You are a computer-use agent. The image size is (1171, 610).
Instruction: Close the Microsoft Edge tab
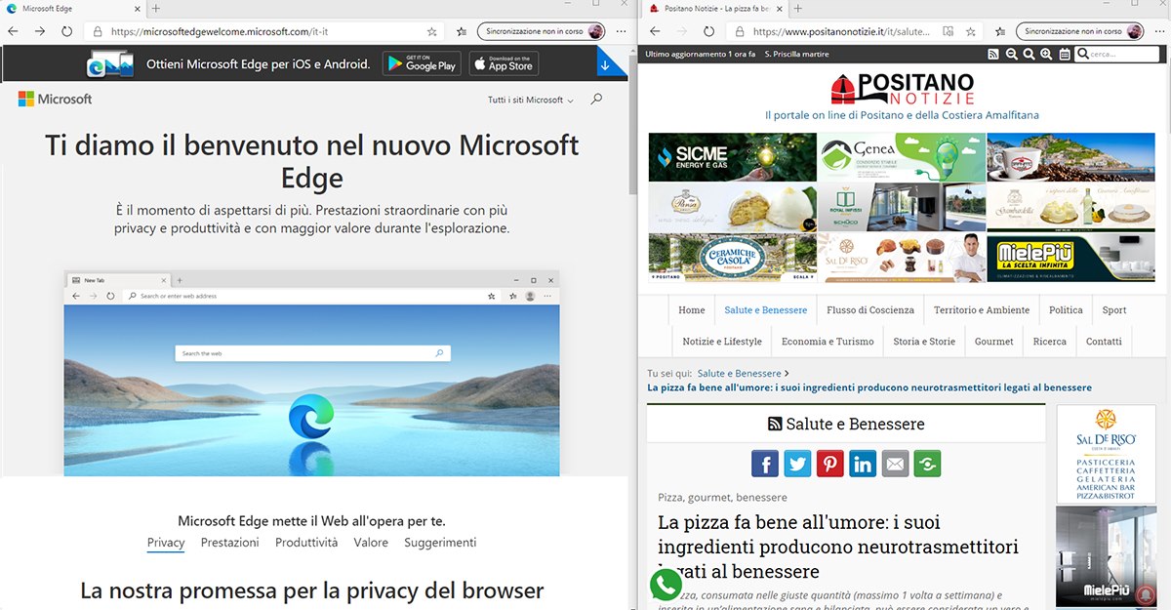(x=135, y=8)
